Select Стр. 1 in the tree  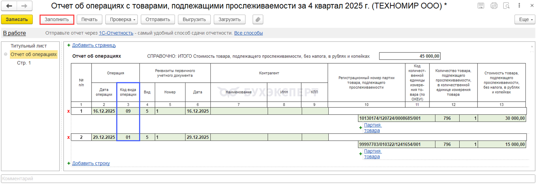coord(24,63)
